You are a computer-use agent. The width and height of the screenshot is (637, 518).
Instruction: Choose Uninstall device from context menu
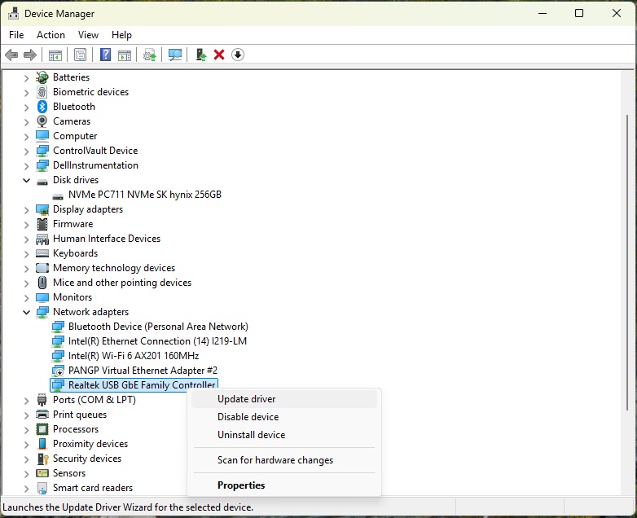(284, 435)
